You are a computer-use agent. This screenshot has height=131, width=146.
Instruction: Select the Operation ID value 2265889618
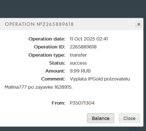pos(83,47)
